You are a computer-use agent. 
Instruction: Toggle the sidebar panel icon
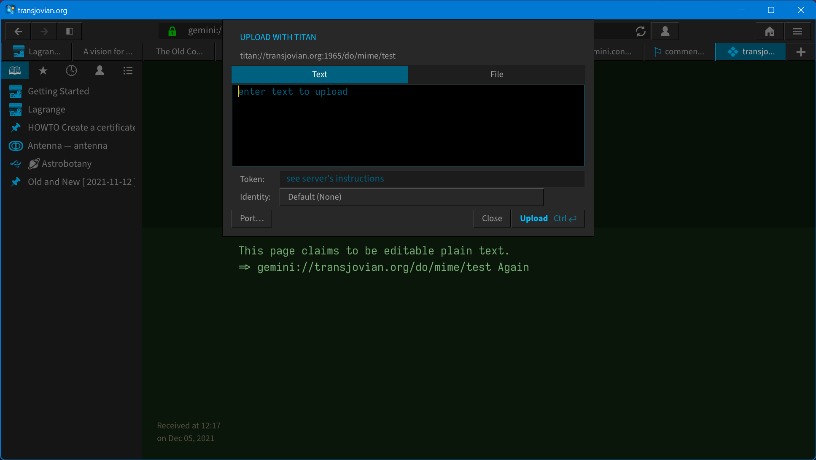point(70,31)
